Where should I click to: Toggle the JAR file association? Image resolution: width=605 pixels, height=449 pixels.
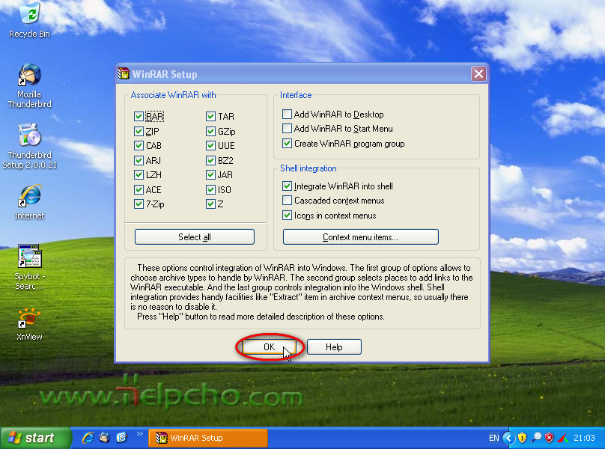pyautogui.click(x=210, y=175)
